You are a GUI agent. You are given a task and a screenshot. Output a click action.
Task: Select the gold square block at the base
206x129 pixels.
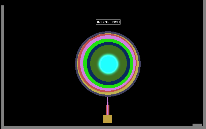tap(107, 119)
